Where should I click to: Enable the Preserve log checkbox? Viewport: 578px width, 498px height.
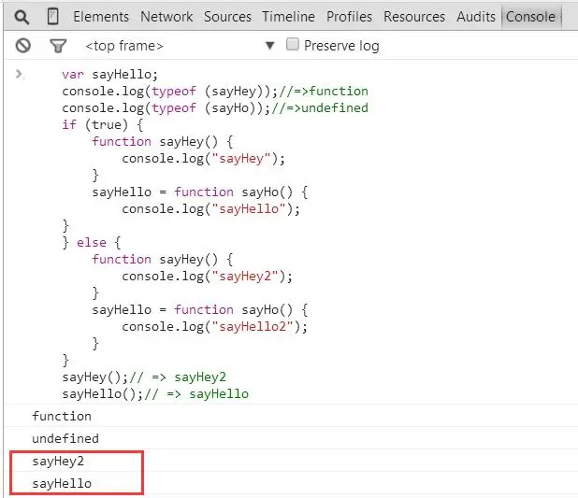293,44
